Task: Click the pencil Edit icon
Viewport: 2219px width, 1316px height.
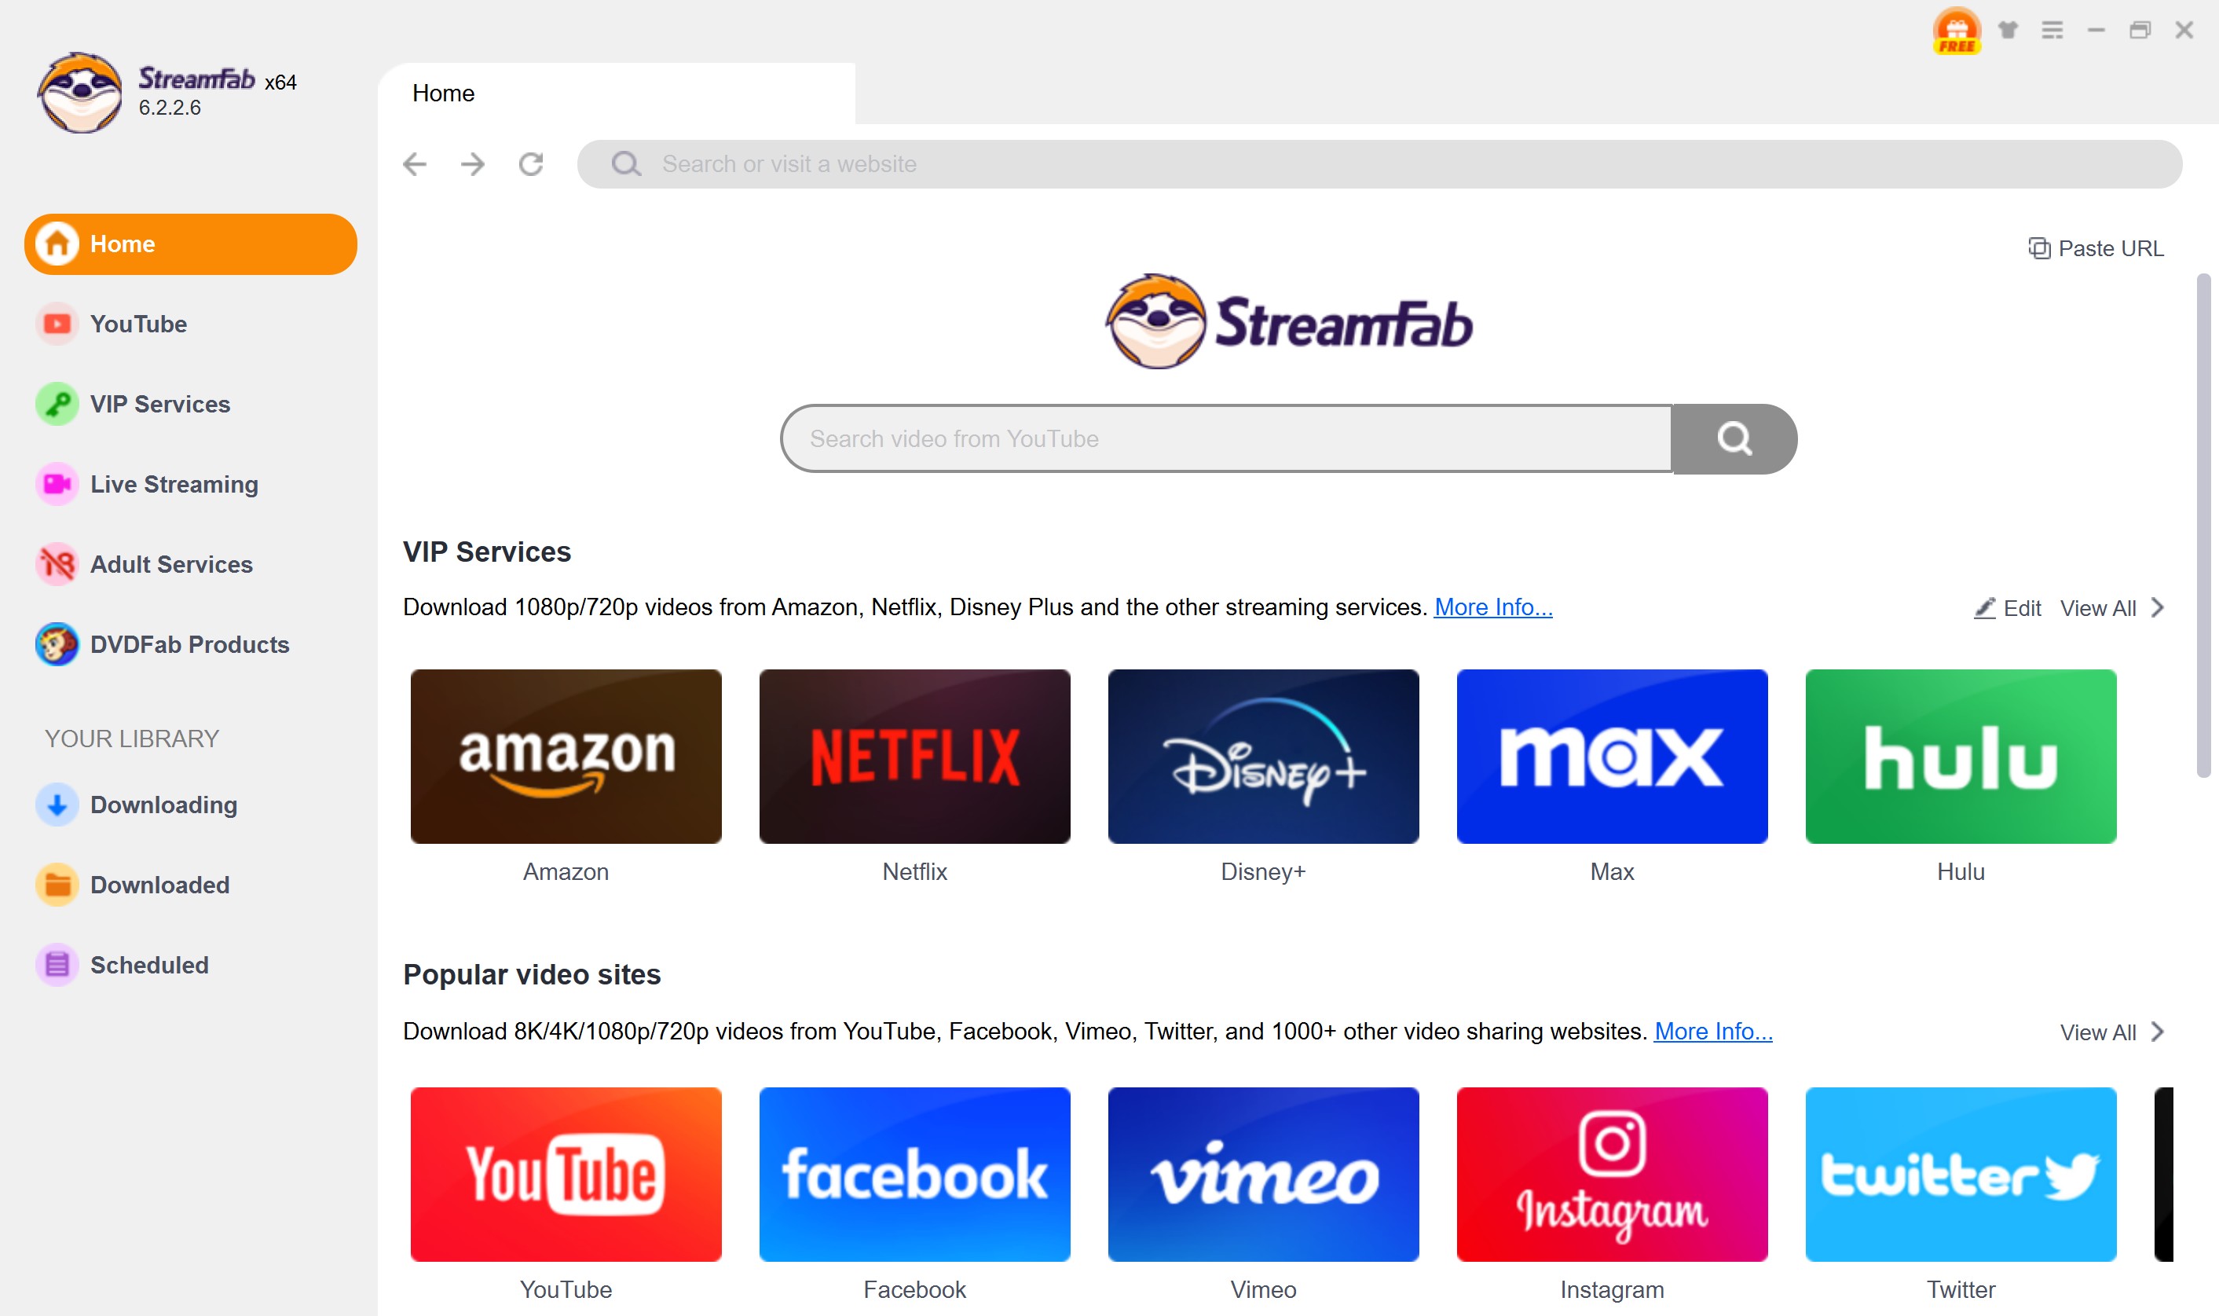Action: (x=1984, y=608)
